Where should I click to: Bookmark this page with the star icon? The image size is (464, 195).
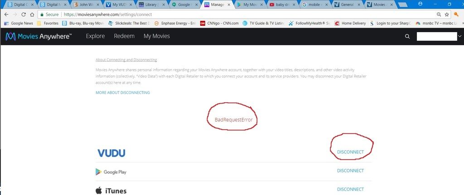pos(447,14)
